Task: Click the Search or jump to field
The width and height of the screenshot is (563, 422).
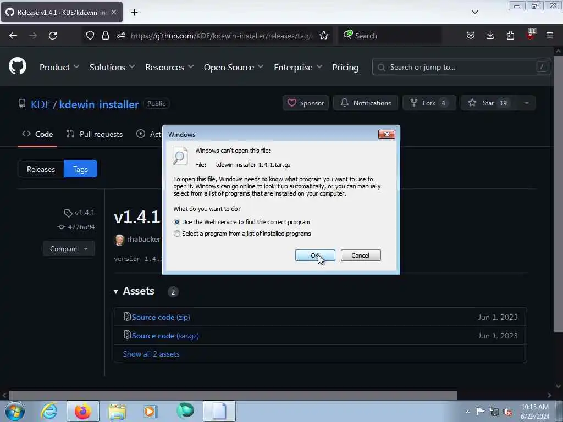Action: [x=461, y=67]
